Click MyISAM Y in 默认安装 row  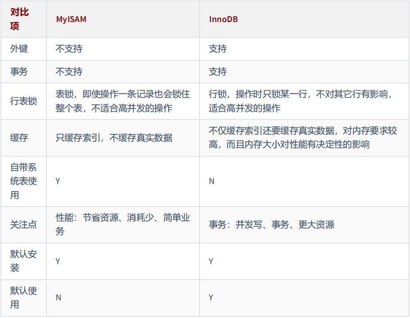pos(58,261)
